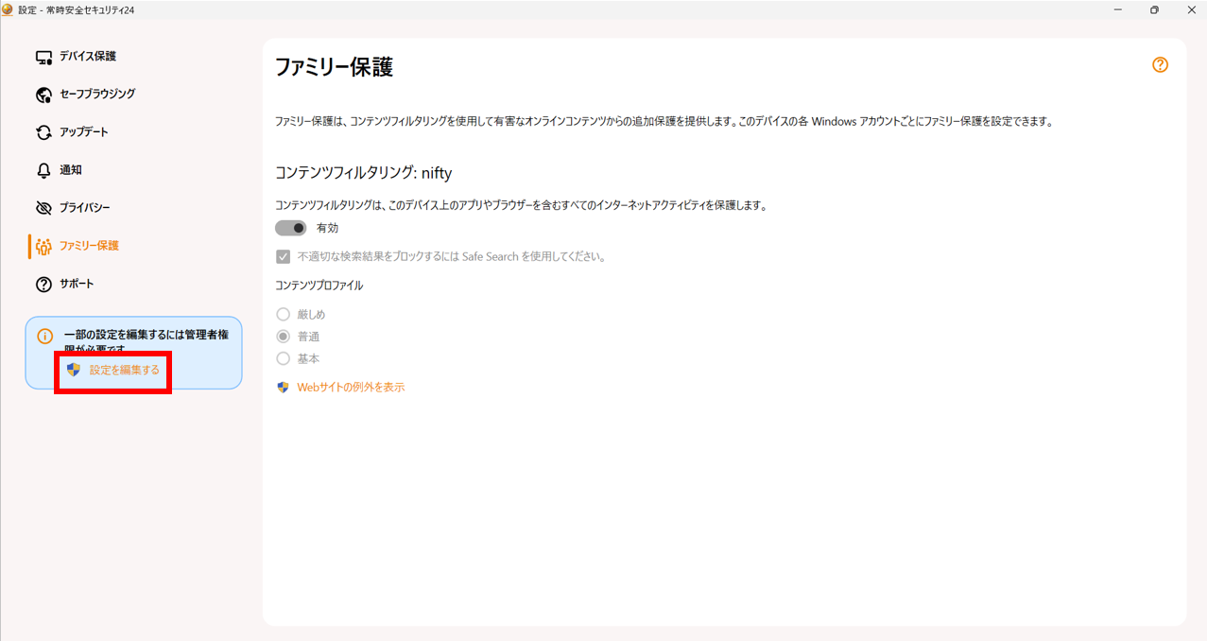Select the 厳しめ content profile
1207x641 pixels.
coord(283,313)
